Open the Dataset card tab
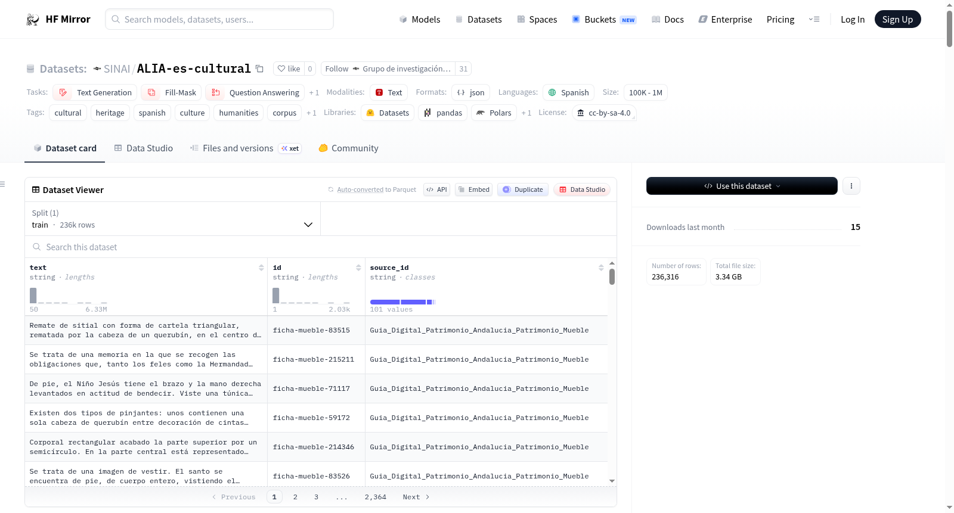Viewport: 954px width, 513px height. click(x=64, y=148)
